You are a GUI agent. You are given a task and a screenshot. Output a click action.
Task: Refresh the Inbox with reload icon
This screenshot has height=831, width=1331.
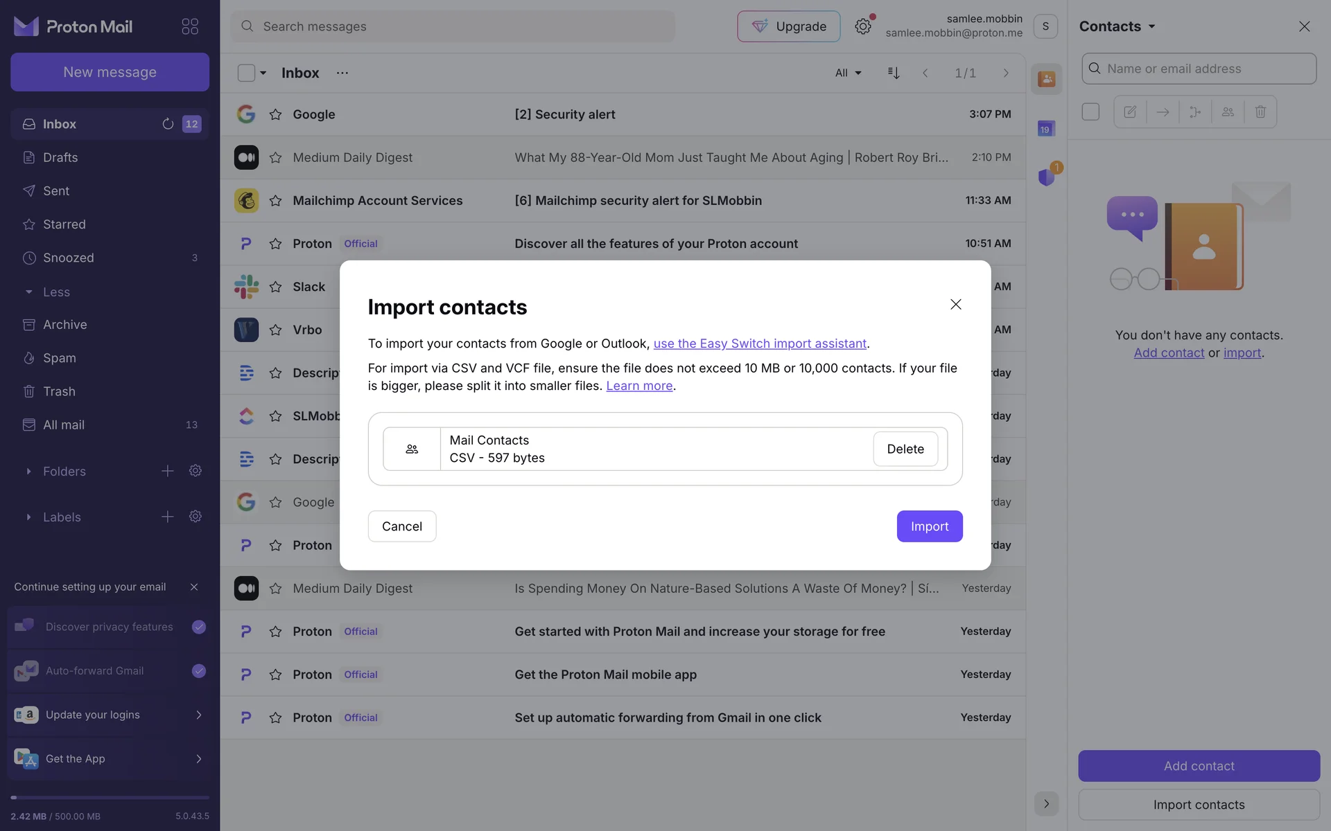(168, 124)
